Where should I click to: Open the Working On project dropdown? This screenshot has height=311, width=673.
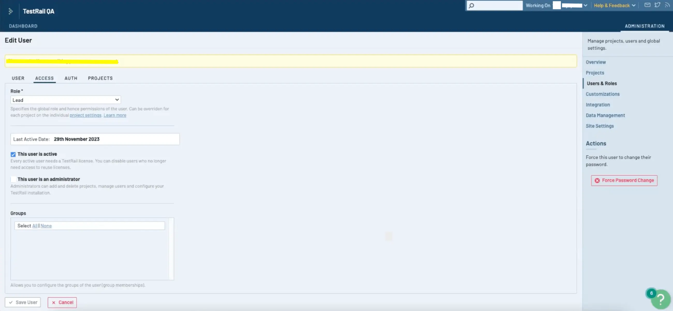570,5
